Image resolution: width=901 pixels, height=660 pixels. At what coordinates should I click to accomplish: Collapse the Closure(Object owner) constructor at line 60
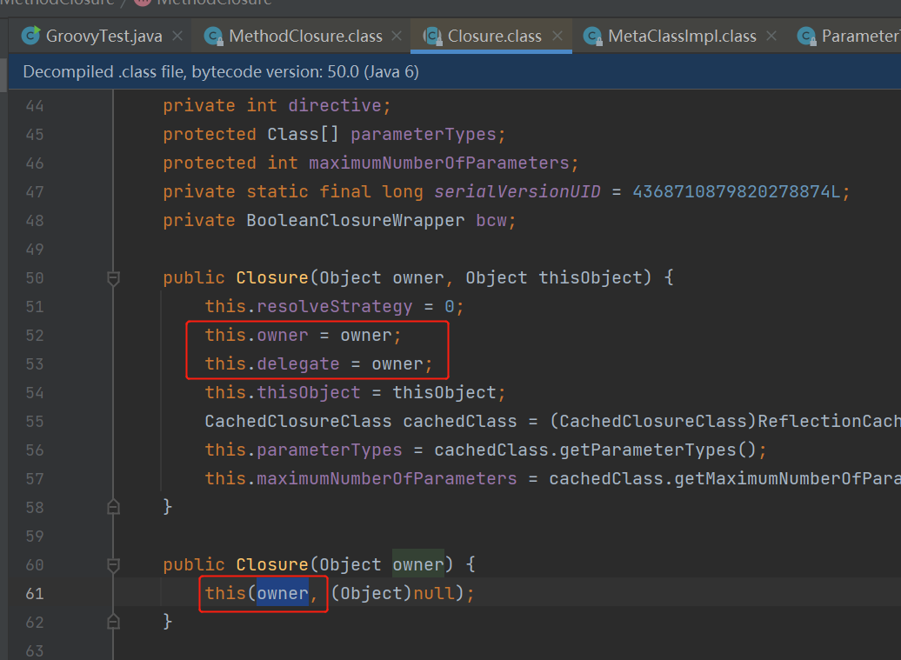[x=113, y=565]
